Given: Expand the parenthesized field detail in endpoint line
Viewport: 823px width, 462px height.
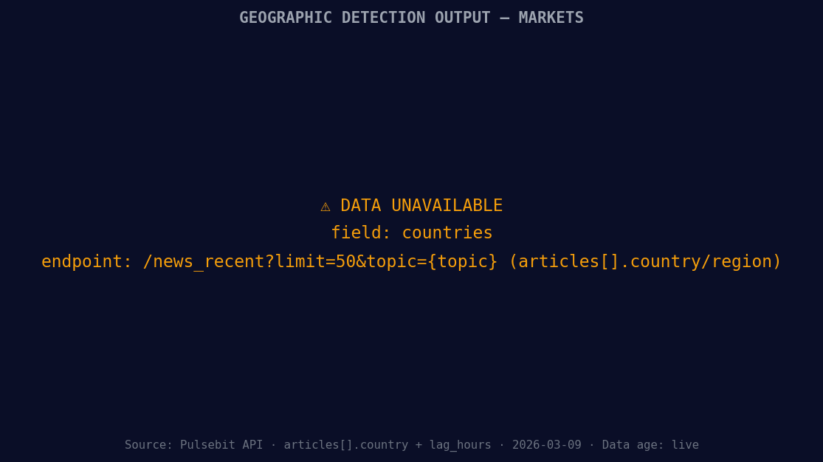Looking at the screenshot, I should 644,261.
